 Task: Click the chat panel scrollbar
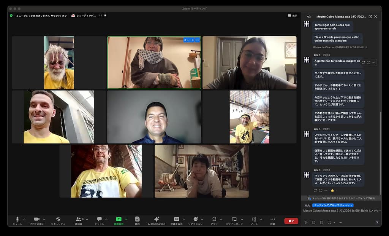click(x=380, y=153)
